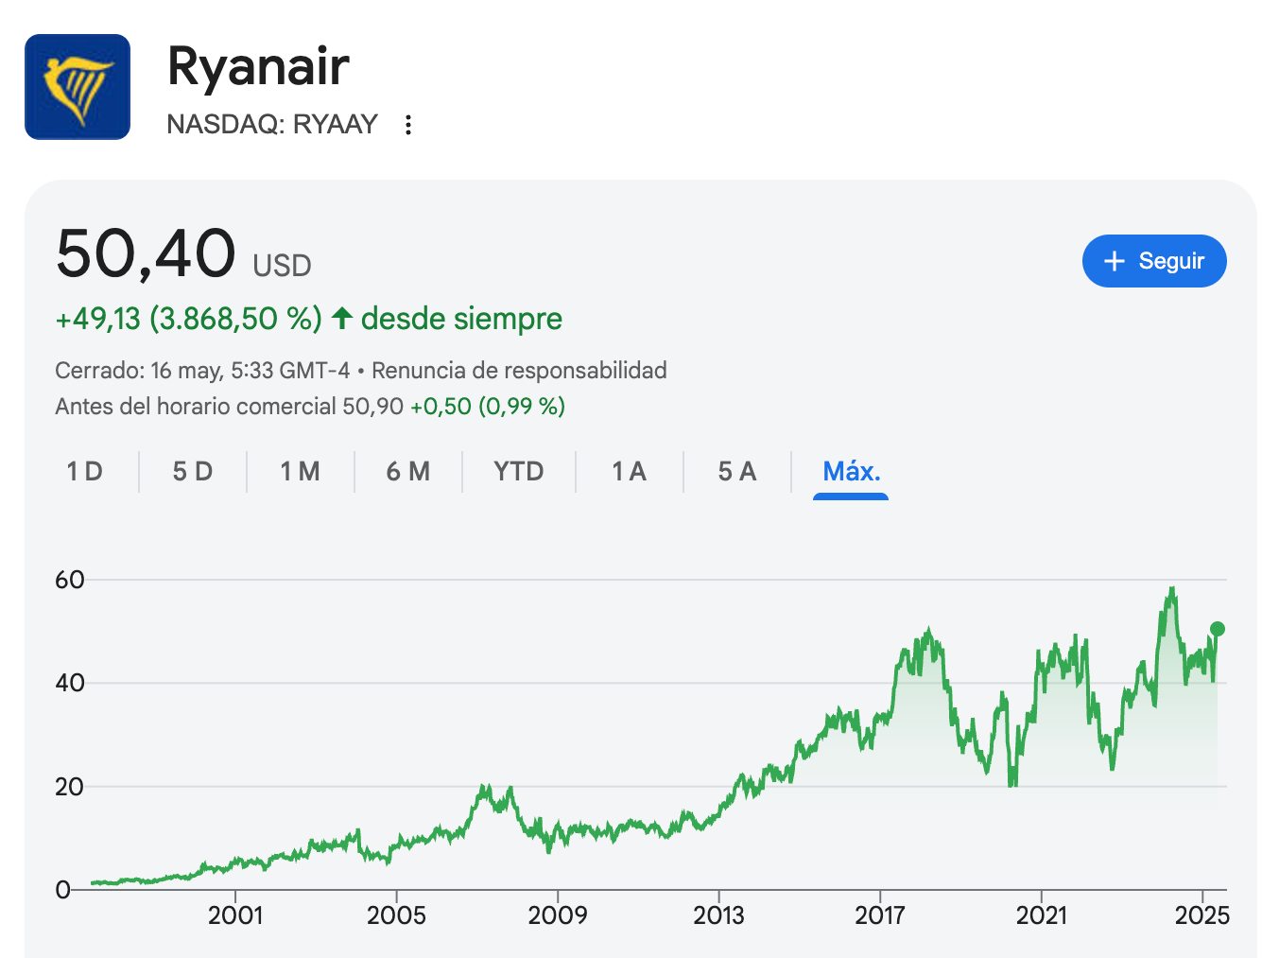Click the Ryanair harp logo icon

pyautogui.click(x=78, y=87)
